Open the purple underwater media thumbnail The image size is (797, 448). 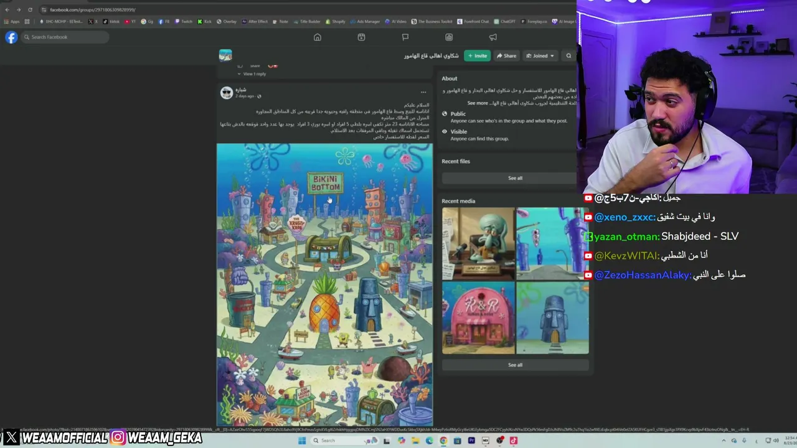552,243
